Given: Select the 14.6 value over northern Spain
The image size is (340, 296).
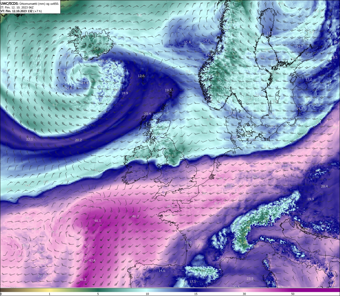Looking at the screenshot, I should [162, 271].
